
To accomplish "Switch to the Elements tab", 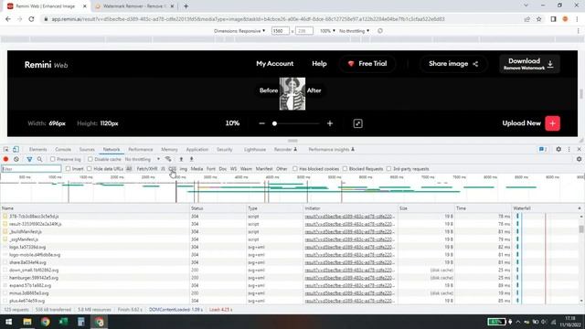I will [37, 149].
